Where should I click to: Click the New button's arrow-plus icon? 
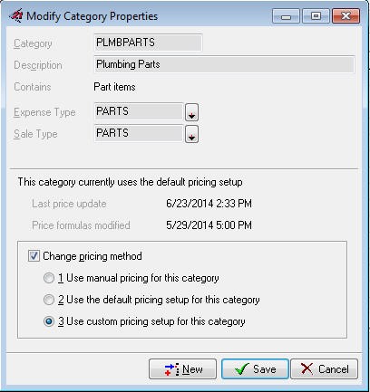[171, 369]
